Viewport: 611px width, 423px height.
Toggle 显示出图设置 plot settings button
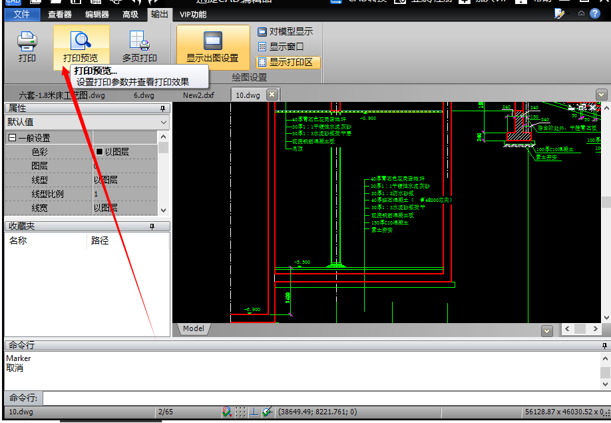[x=213, y=47]
